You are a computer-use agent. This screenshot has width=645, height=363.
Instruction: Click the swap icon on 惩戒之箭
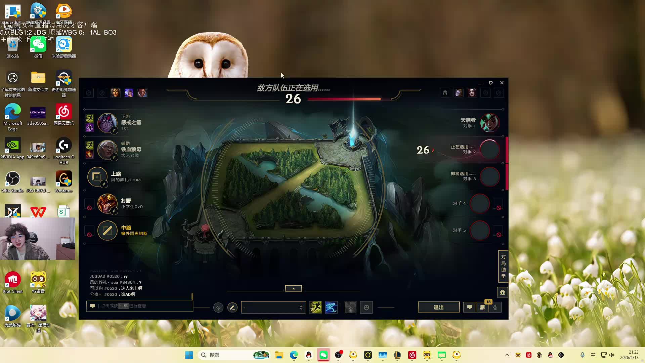tap(114, 130)
